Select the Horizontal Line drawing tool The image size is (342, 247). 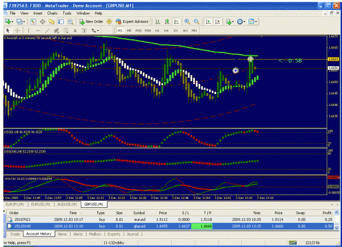(38, 31)
